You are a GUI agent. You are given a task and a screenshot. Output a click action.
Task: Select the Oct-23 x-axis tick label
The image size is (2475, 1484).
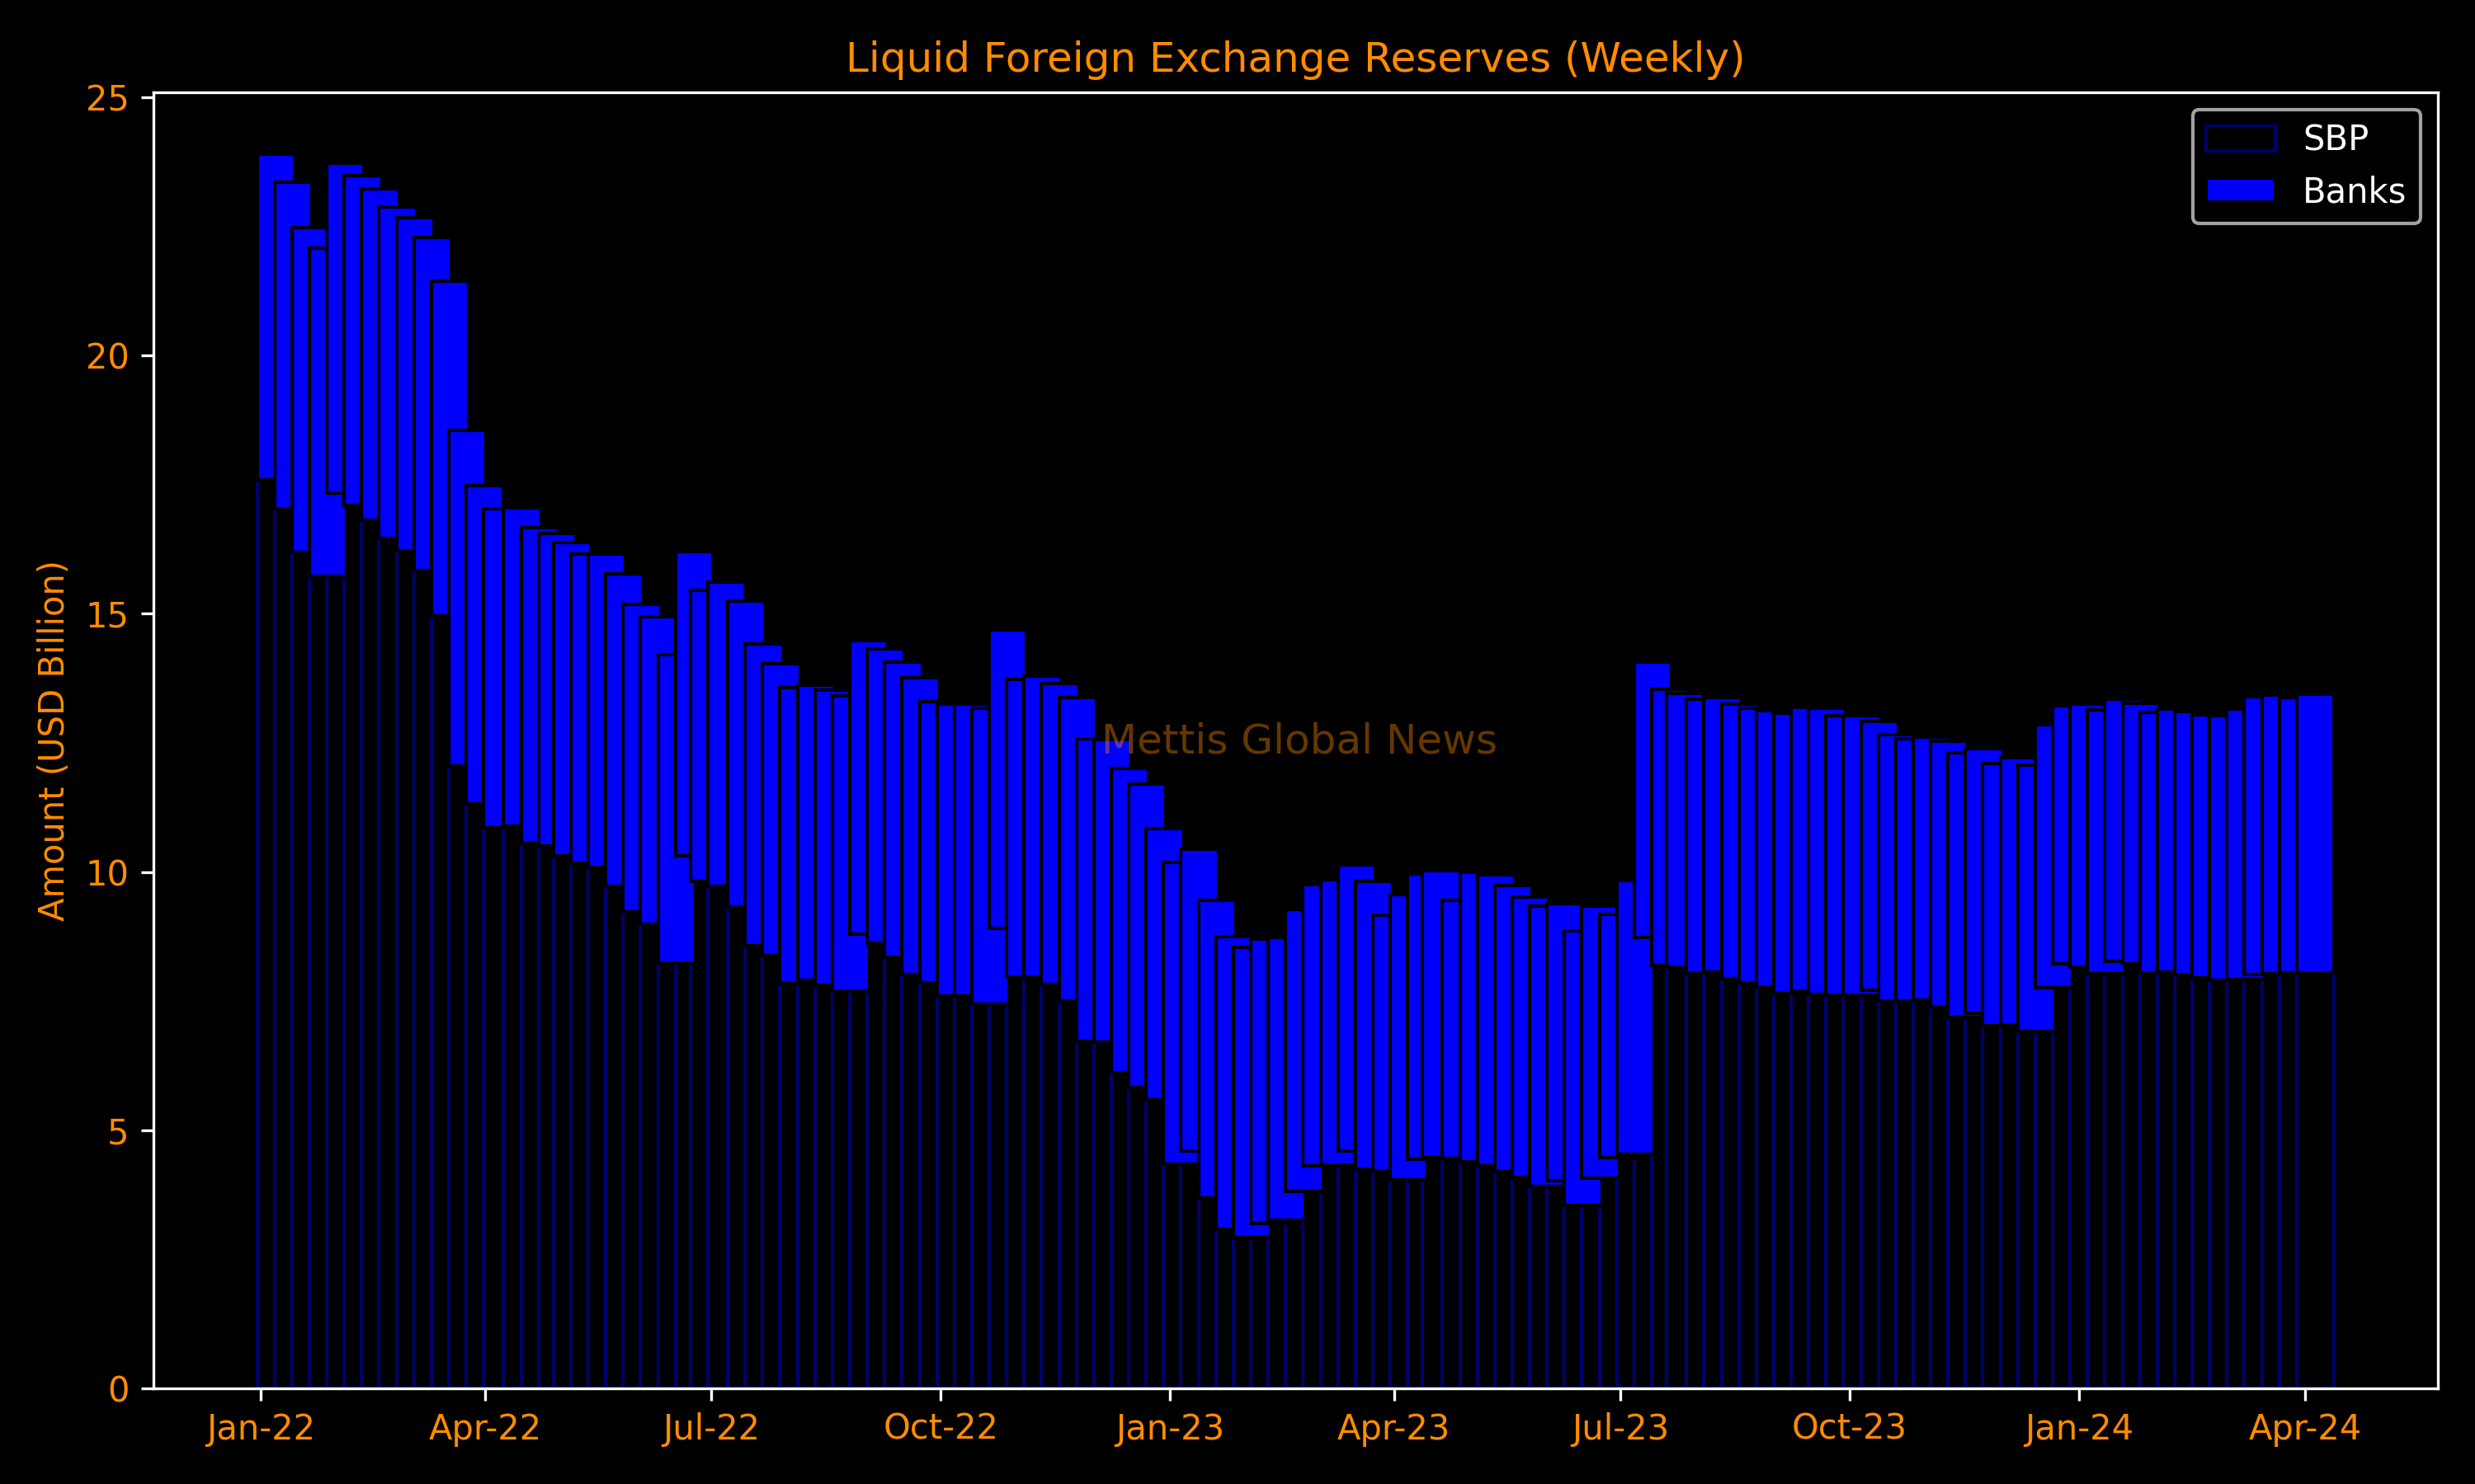pyautogui.click(x=1849, y=1428)
